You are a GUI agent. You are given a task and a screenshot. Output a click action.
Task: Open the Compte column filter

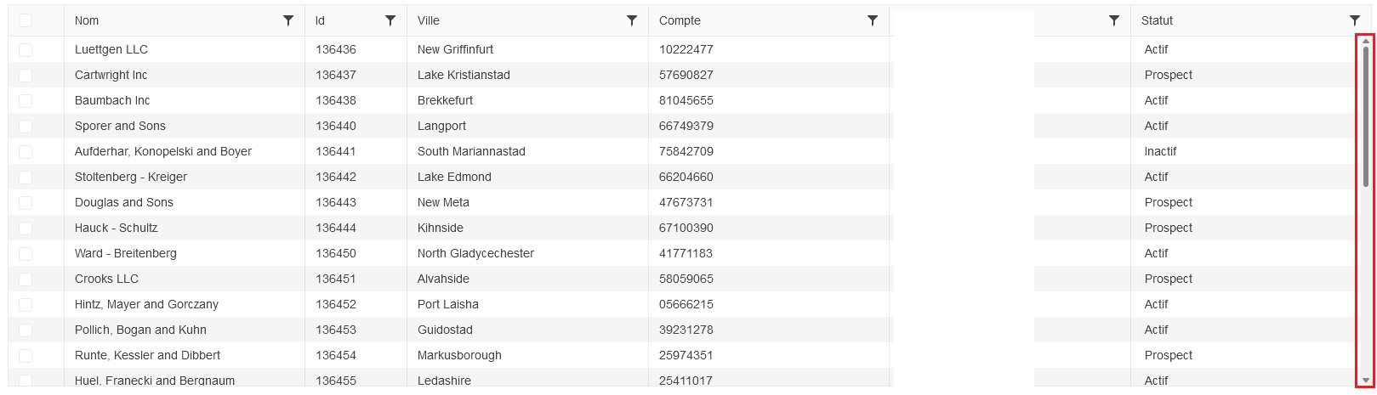click(x=873, y=20)
